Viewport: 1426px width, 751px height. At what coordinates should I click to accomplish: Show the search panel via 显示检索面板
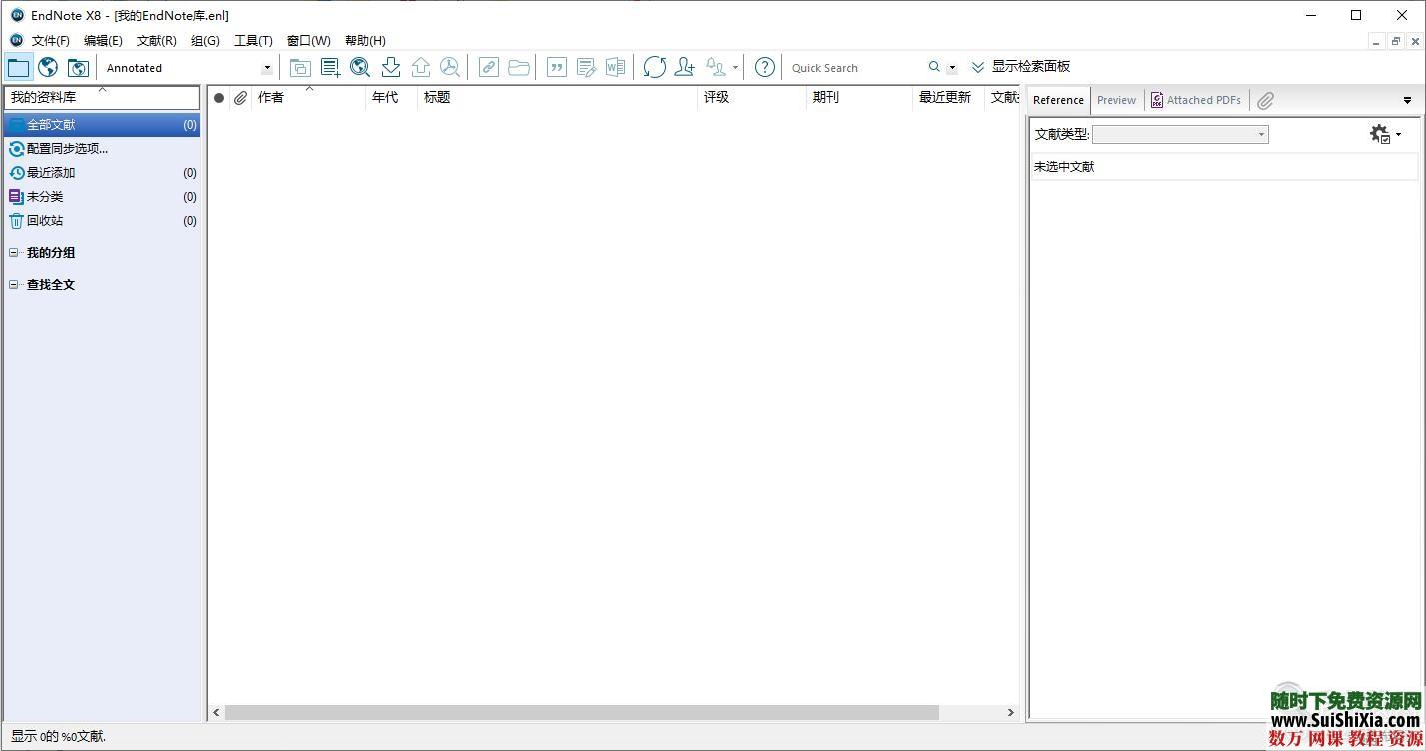[1020, 67]
